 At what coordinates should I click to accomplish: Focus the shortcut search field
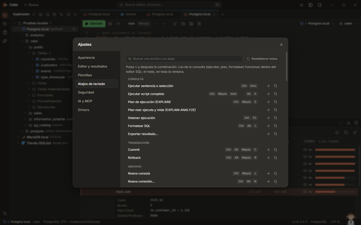click(x=184, y=59)
